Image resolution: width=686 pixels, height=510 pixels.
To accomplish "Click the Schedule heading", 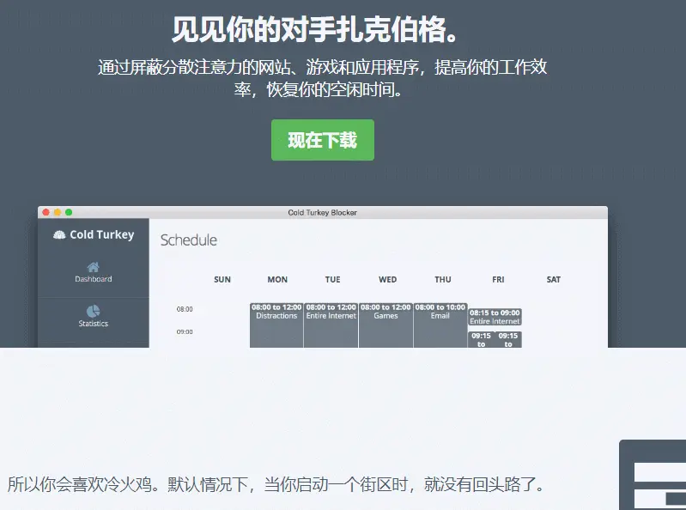I will [189, 240].
